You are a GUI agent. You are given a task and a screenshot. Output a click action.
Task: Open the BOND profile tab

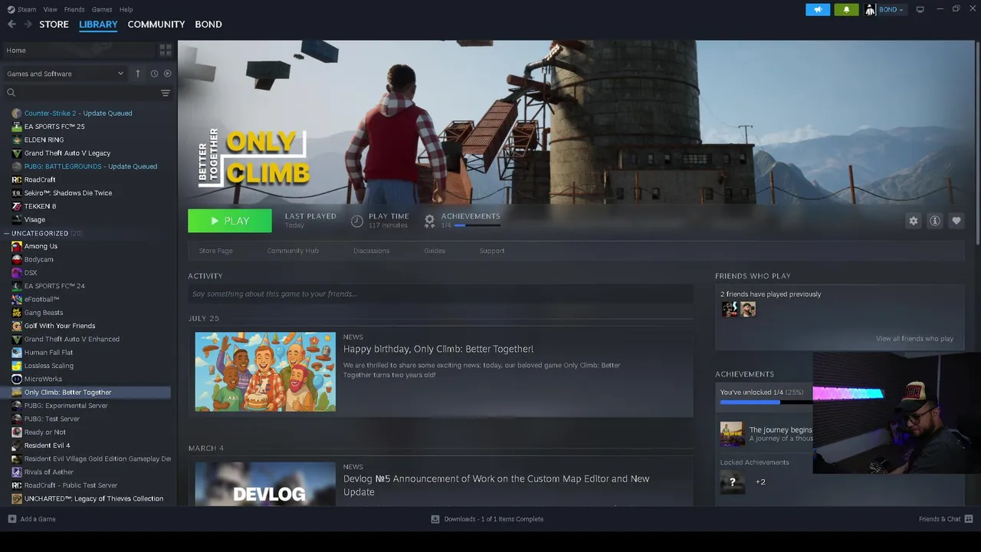[x=208, y=25]
